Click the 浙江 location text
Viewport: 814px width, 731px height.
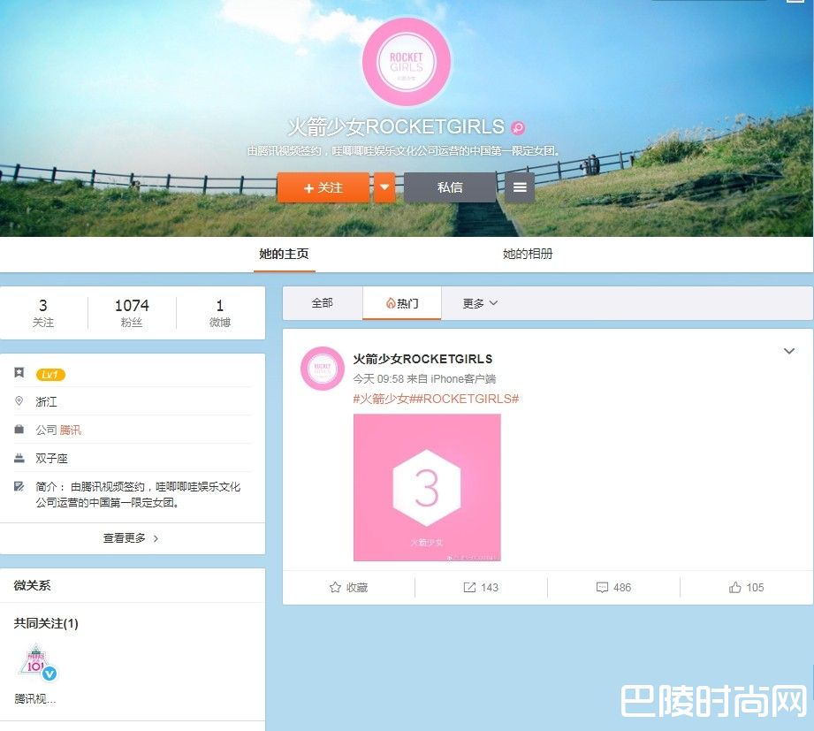(46, 402)
